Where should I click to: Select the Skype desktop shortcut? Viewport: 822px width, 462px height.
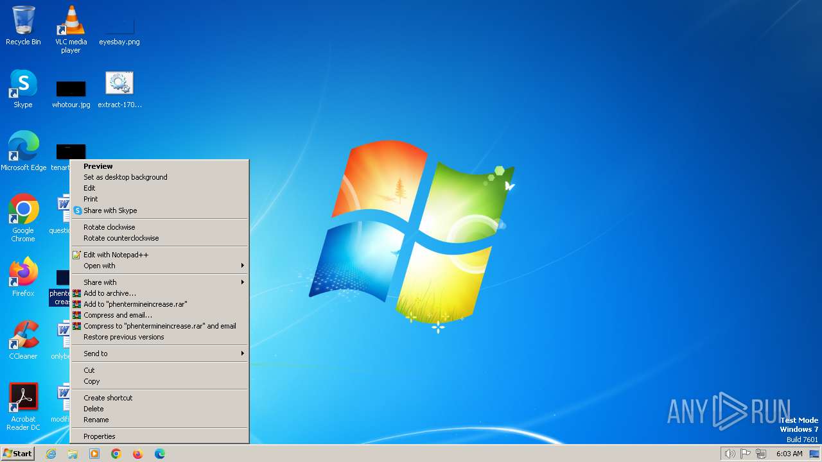pyautogui.click(x=23, y=89)
